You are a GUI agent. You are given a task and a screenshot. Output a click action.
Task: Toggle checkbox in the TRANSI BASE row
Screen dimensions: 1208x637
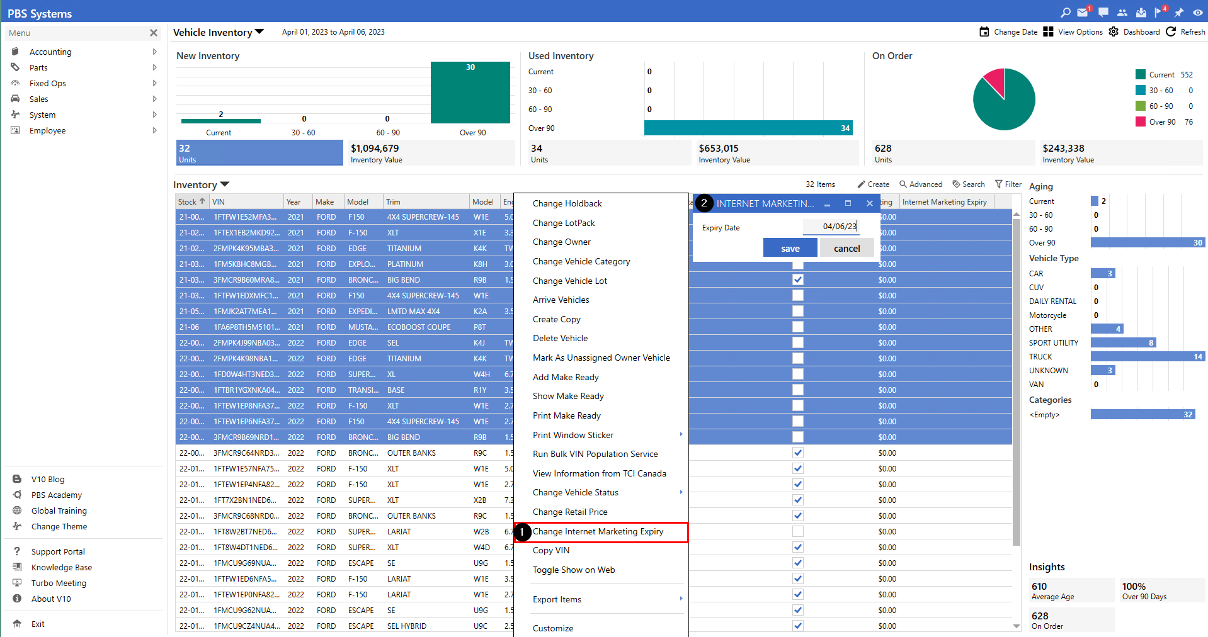pos(798,390)
